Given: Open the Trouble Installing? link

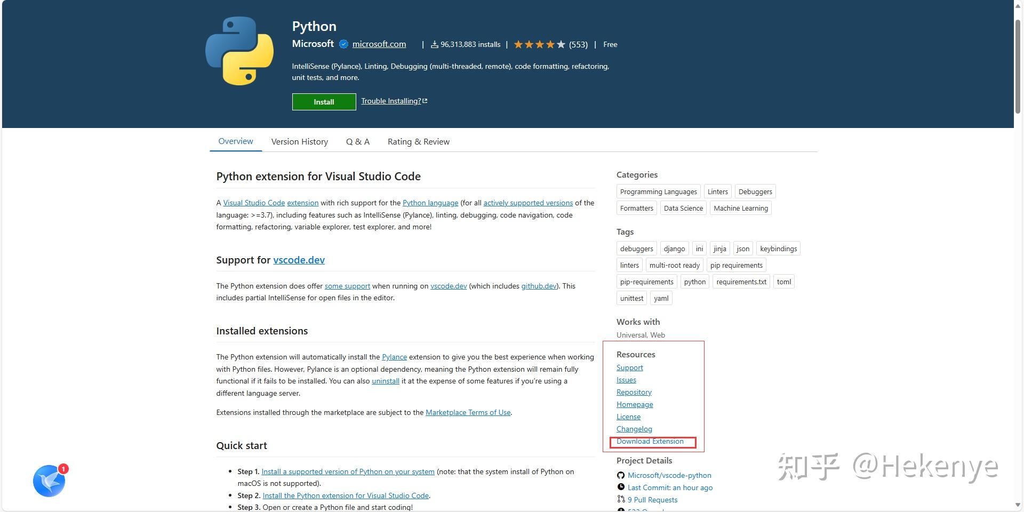Looking at the screenshot, I should 394,101.
